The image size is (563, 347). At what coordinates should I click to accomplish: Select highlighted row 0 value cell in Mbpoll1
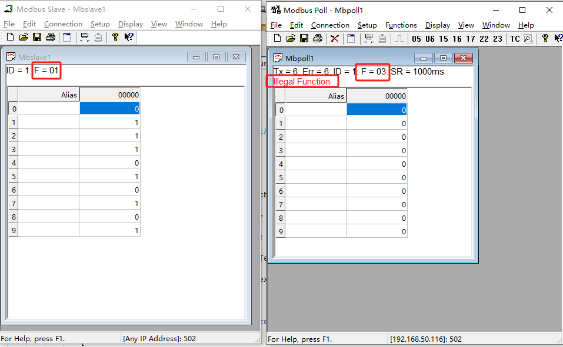377,110
